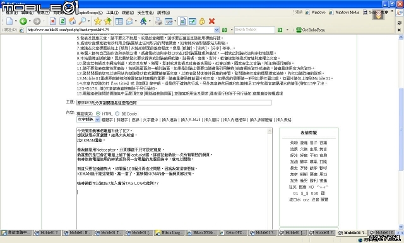The image size is (404, 243).
Task: Click the gray forward arrow button
Action: click(x=37, y=21)
